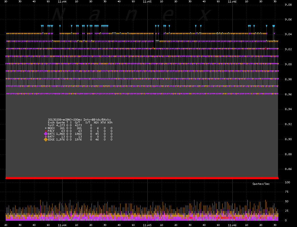Select the EDGE exchange label in legend
Image resolution: width=297 pixels, height=227 pixels.
(51, 140)
